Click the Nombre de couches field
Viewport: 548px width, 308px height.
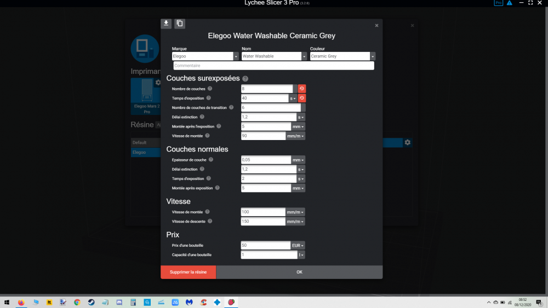pyautogui.click(x=267, y=89)
